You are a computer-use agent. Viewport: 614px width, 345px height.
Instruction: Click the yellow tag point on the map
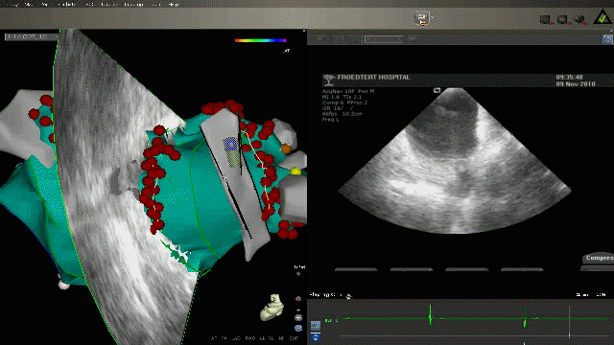295,172
